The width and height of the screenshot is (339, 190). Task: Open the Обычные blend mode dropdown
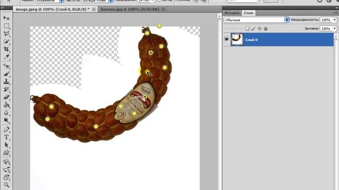pyautogui.click(x=256, y=20)
